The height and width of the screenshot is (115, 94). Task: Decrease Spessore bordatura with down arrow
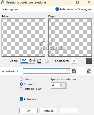pyautogui.click(x=61, y=86)
